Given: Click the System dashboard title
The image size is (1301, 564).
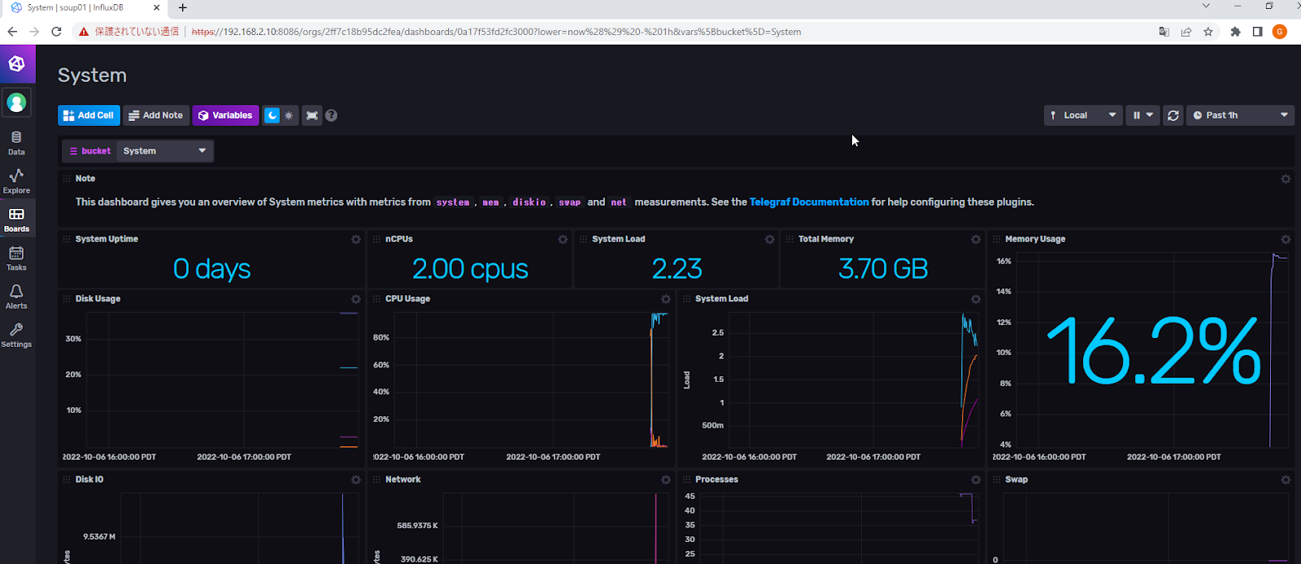Looking at the screenshot, I should coord(92,76).
